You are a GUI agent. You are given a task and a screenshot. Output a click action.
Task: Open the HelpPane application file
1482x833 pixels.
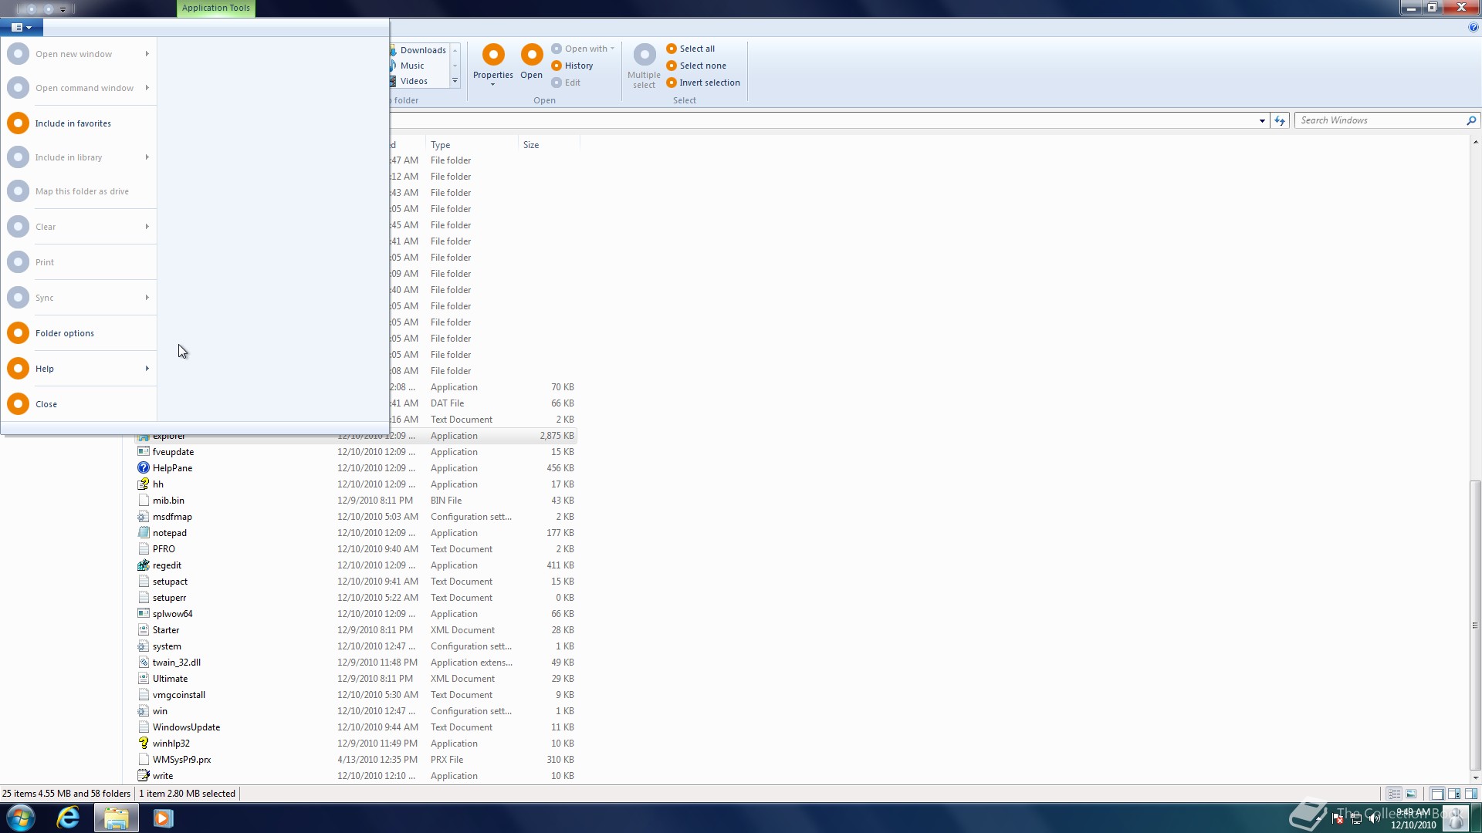tap(172, 468)
